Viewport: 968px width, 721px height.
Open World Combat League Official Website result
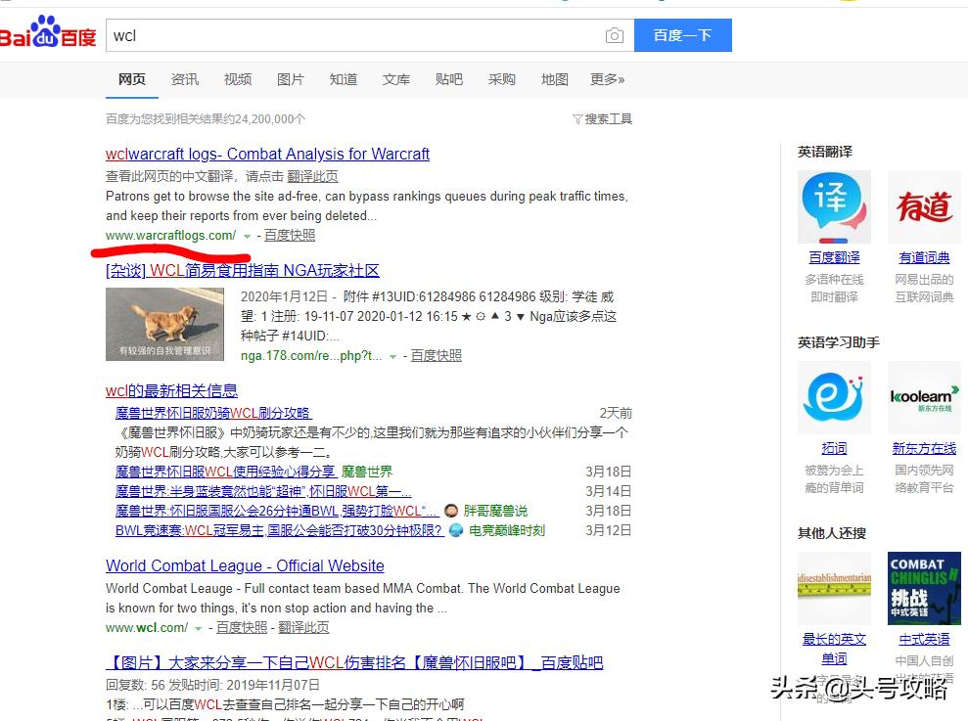pyautogui.click(x=245, y=565)
